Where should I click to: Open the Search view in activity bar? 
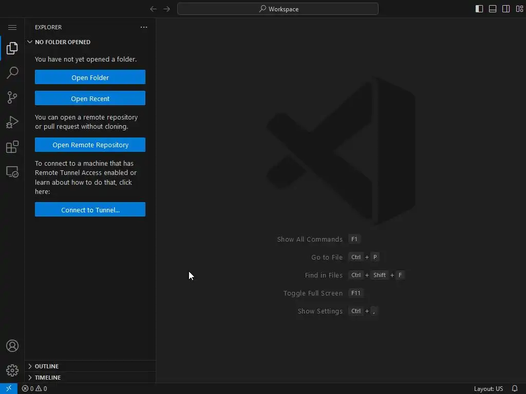point(12,73)
